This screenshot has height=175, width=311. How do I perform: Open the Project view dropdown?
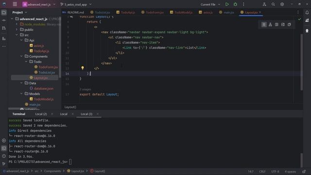tap(19, 12)
